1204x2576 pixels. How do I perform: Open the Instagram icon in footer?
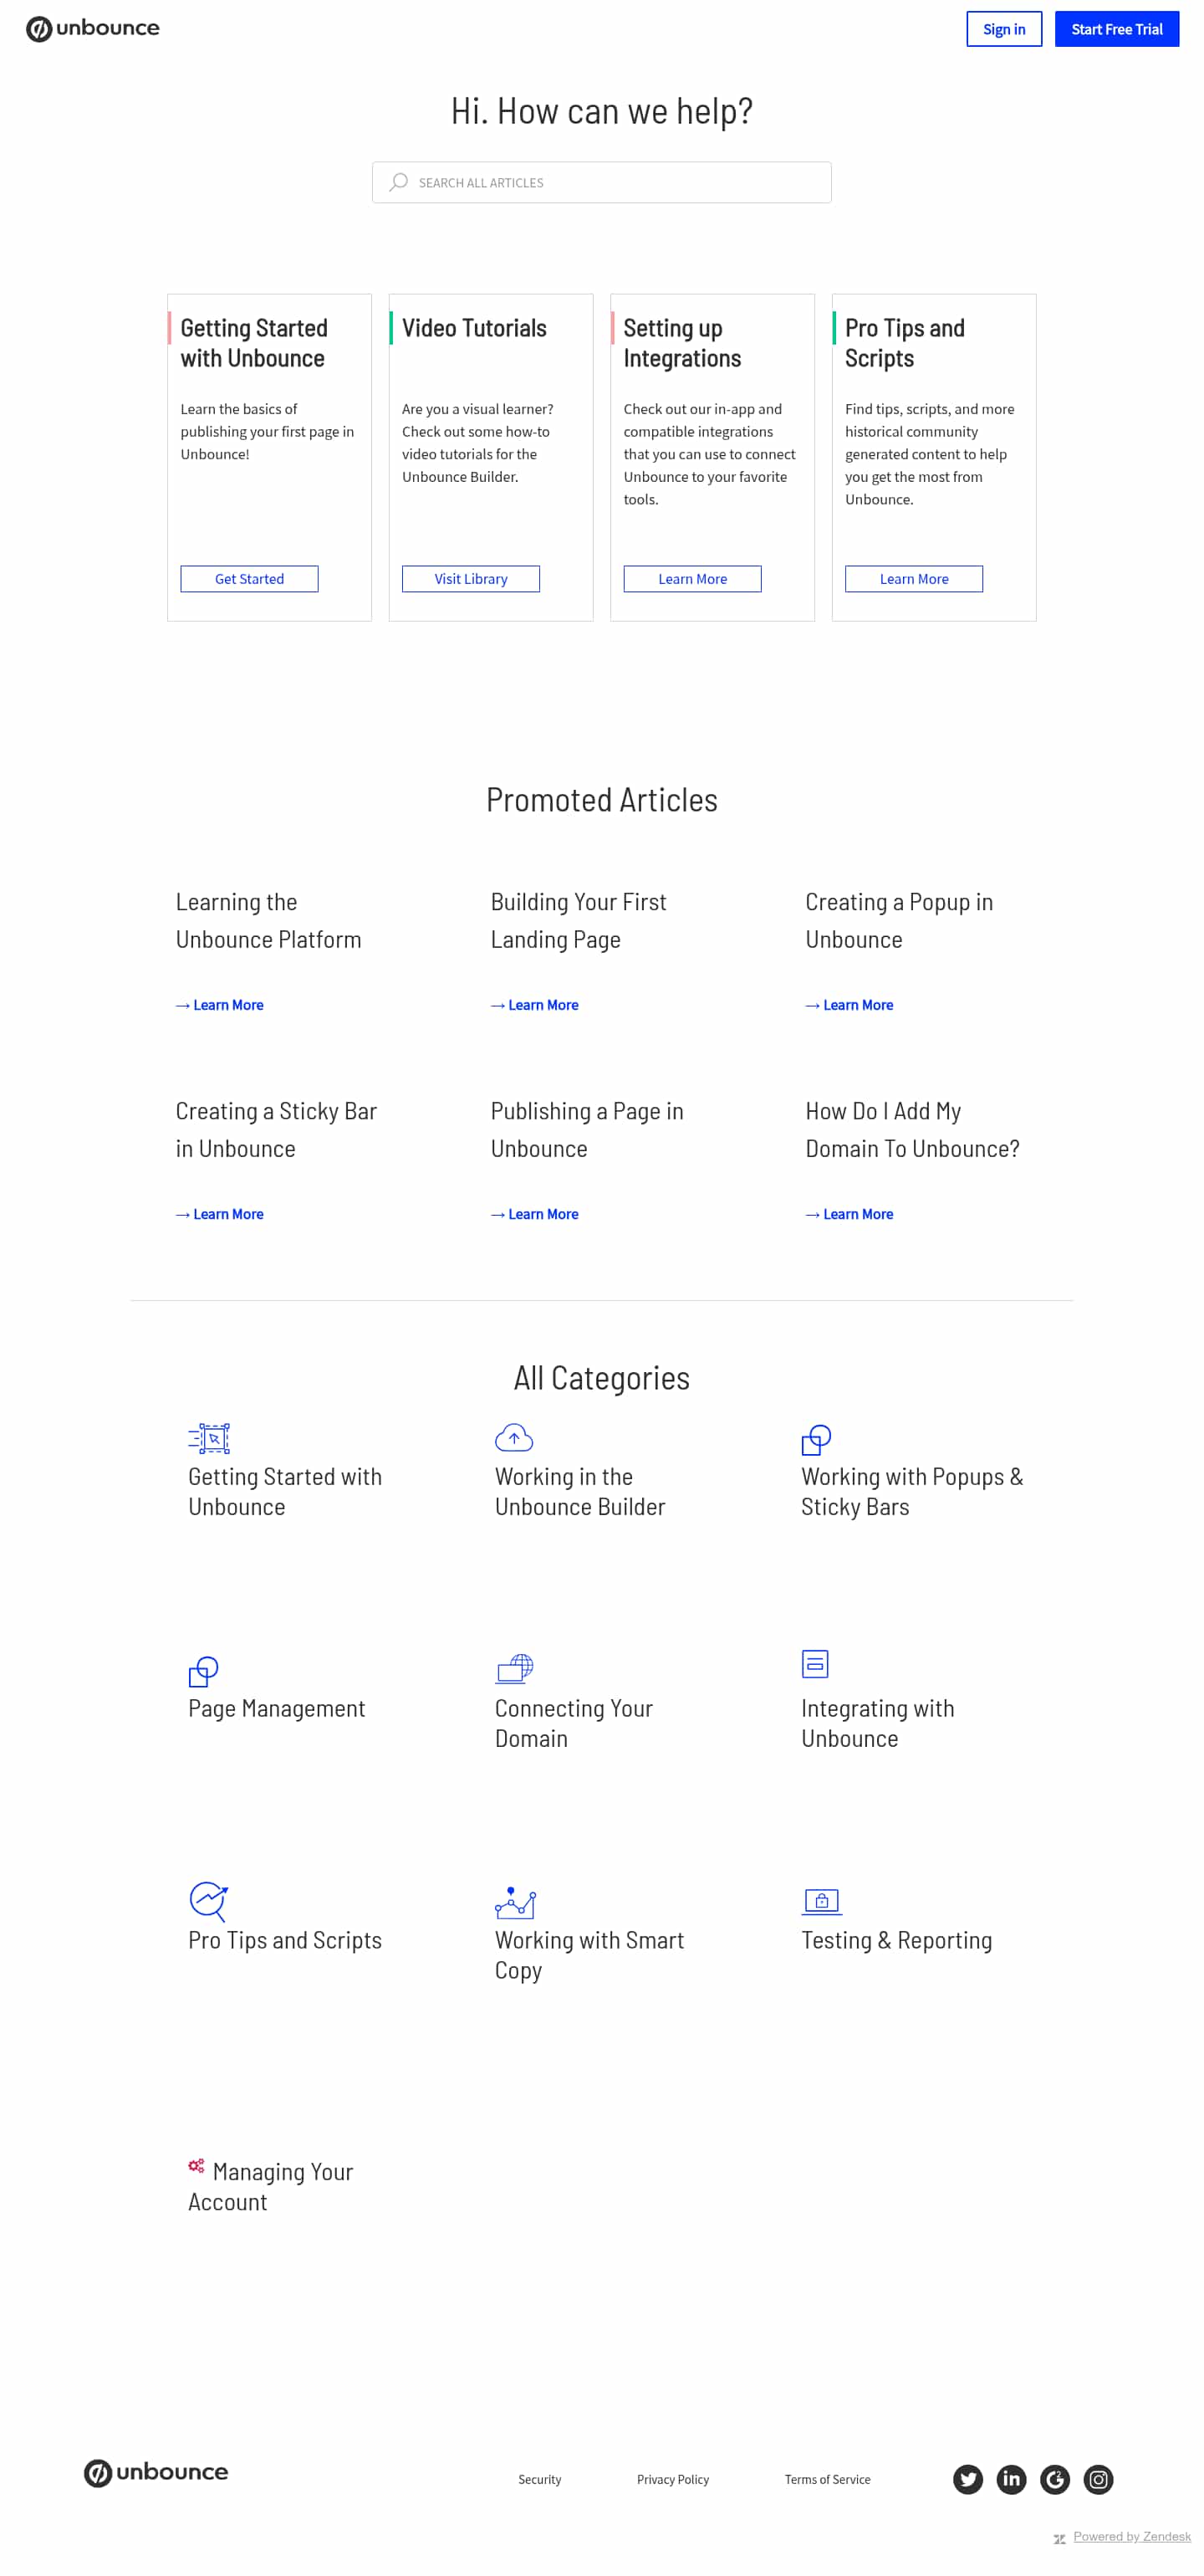(1098, 2478)
